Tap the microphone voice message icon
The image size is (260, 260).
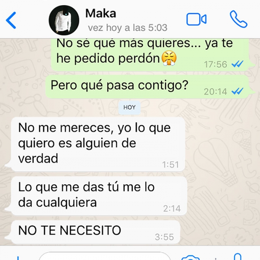tap(237, 257)
